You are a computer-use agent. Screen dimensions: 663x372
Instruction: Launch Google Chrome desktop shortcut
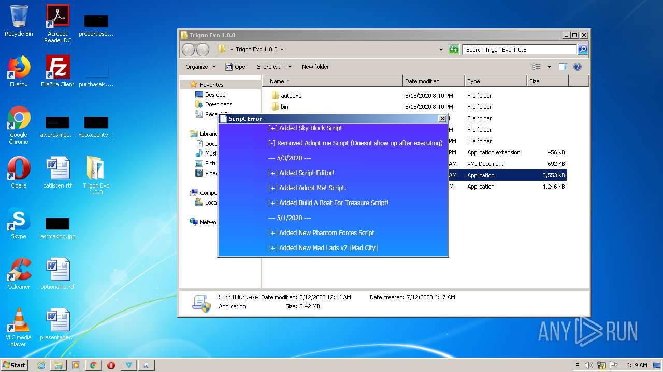point(19,126)
